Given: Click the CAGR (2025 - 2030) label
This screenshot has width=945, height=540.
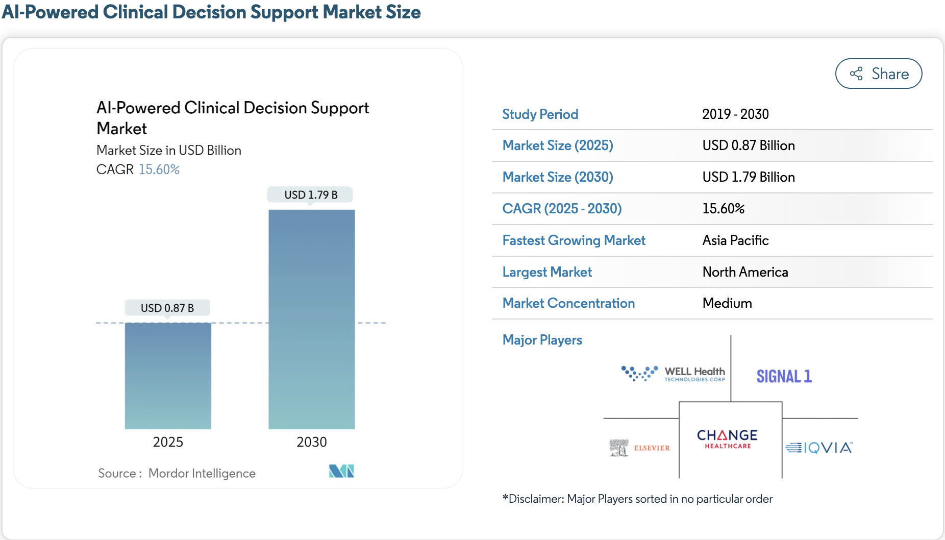Looking at the screenshot, I should [x=562, y=209].
